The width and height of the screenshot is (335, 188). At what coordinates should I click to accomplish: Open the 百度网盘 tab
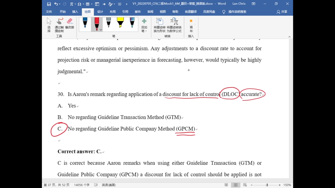click(x=209, y=12)
